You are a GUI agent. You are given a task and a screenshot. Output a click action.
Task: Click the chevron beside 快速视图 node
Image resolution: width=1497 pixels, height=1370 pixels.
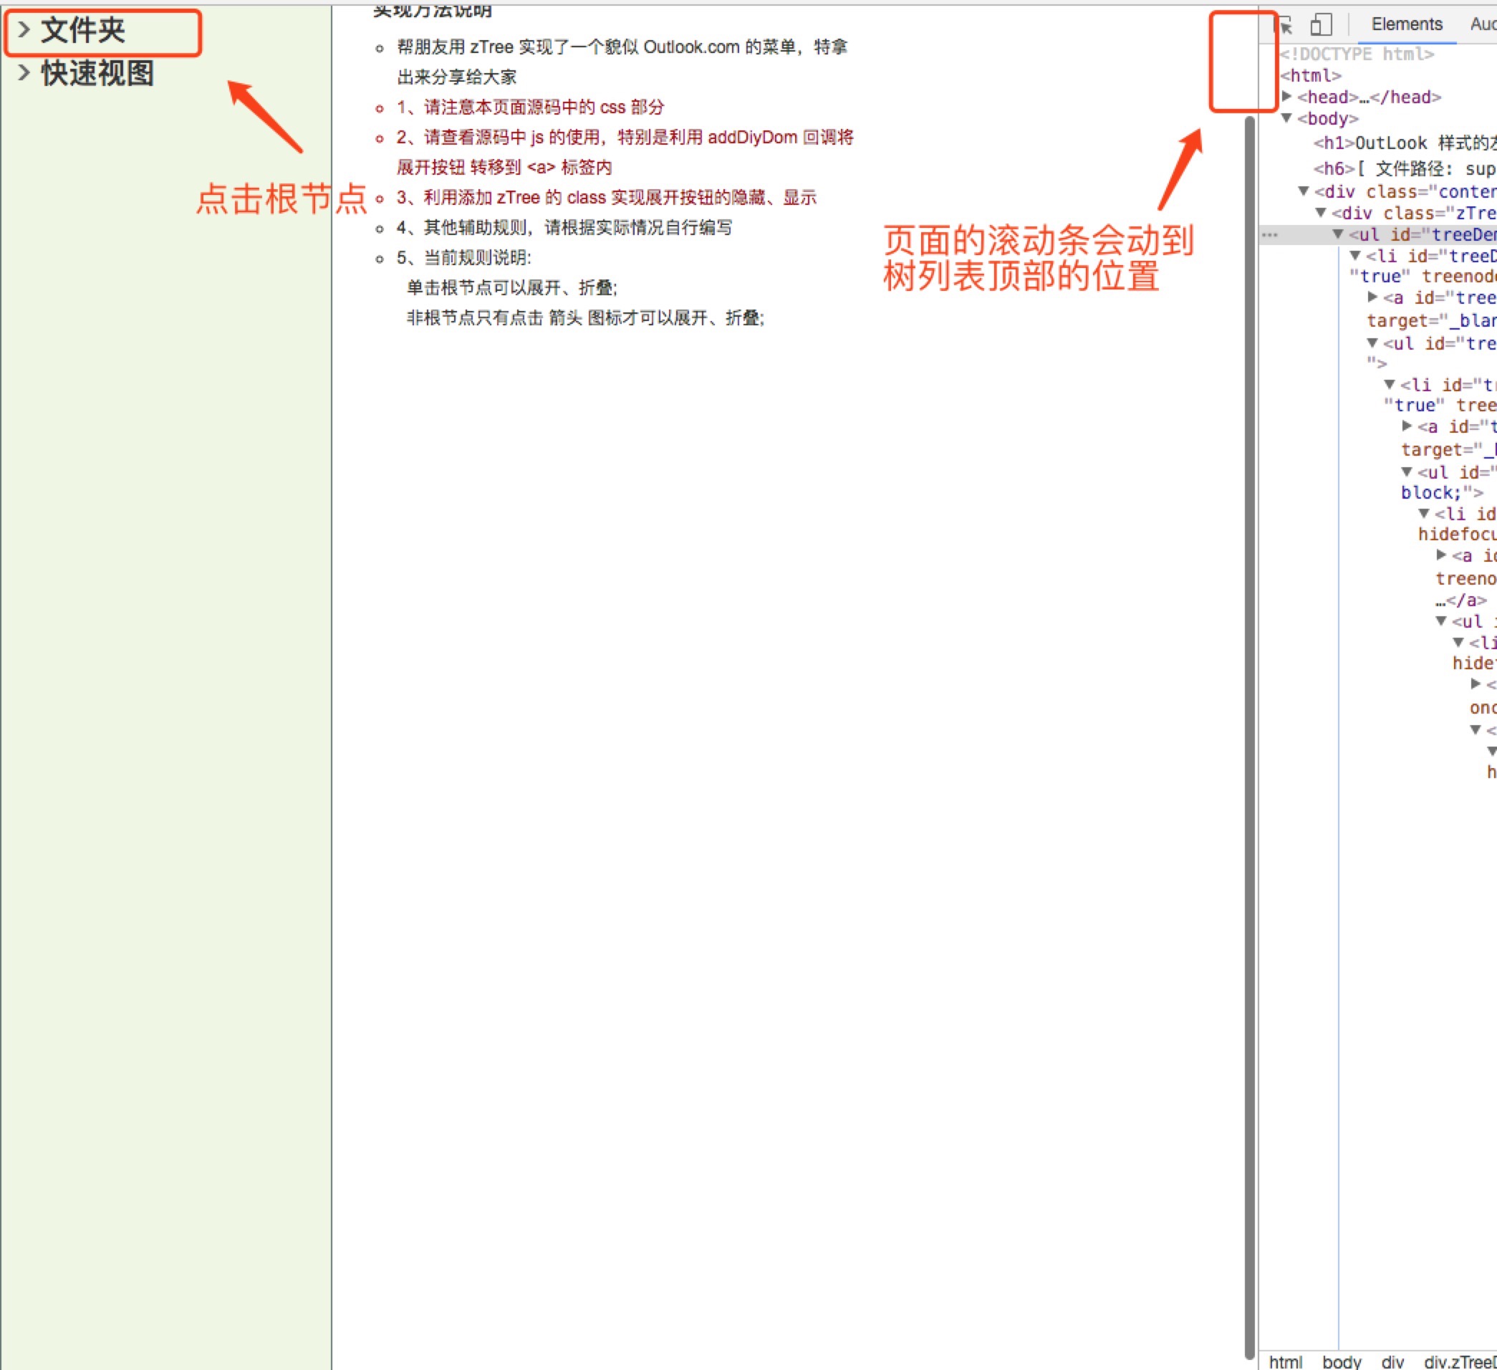[x=24, y=73]
